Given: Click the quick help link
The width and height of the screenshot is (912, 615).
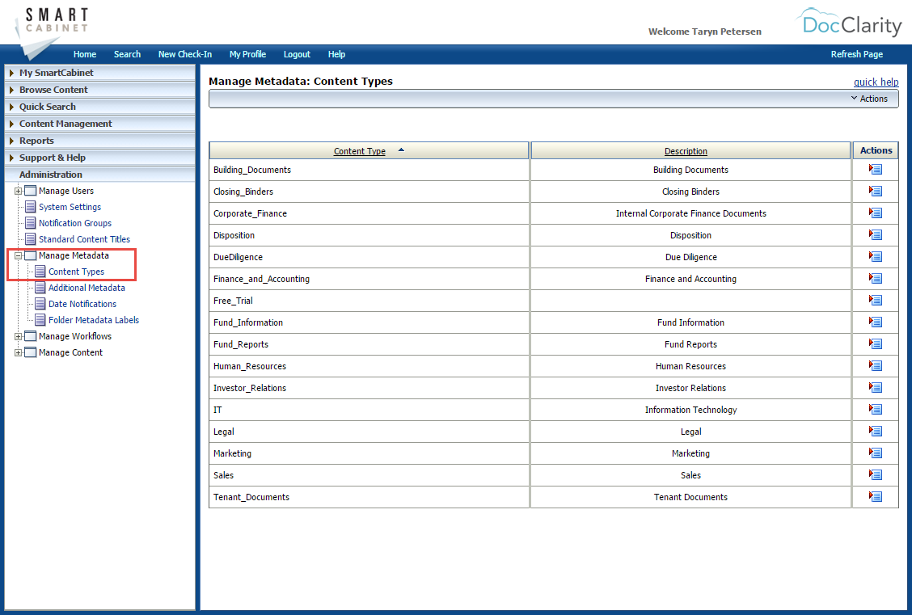Looking at the screenshot, I should coord(876,82).
